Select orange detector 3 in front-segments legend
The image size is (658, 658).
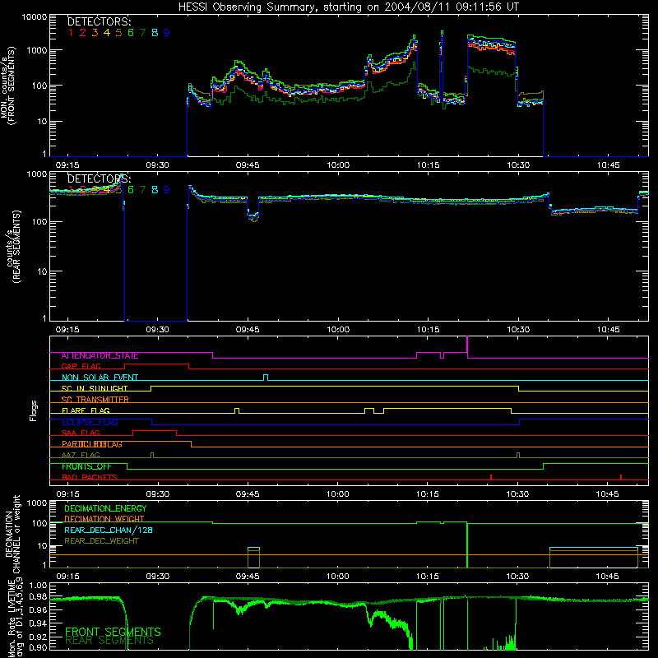pos(95,33)
